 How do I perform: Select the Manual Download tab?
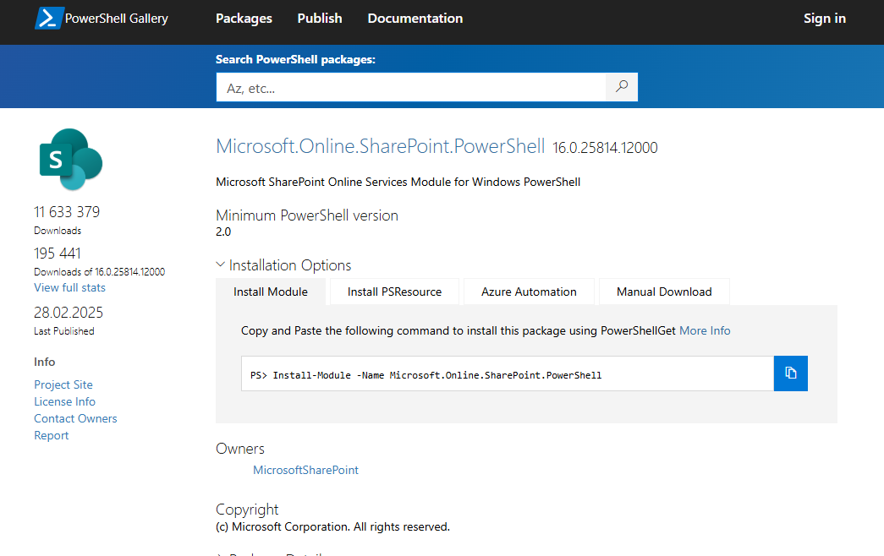[664, 292]
